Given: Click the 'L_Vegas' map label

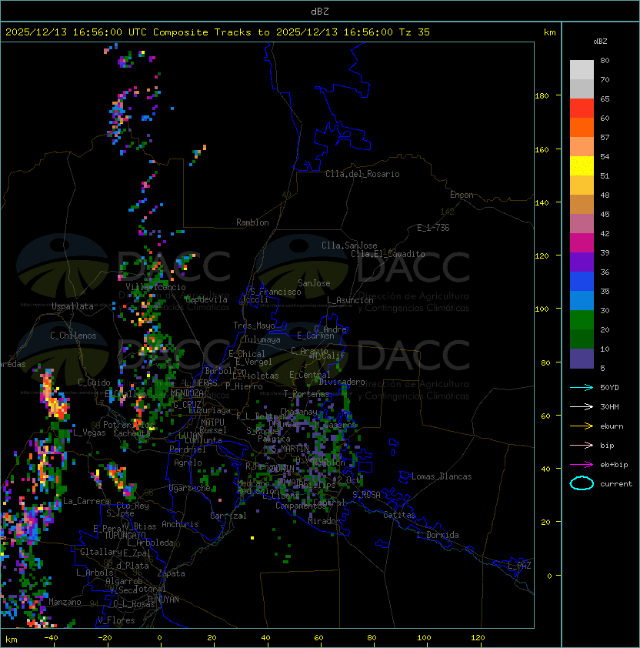Looking at the screenshot, I should (89, 433).
